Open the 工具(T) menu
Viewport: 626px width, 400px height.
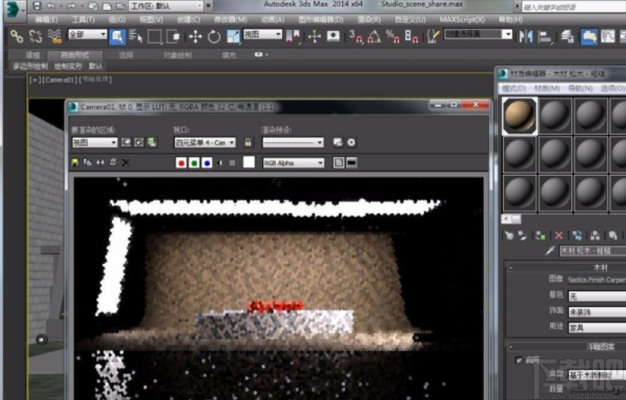point(83,20)
